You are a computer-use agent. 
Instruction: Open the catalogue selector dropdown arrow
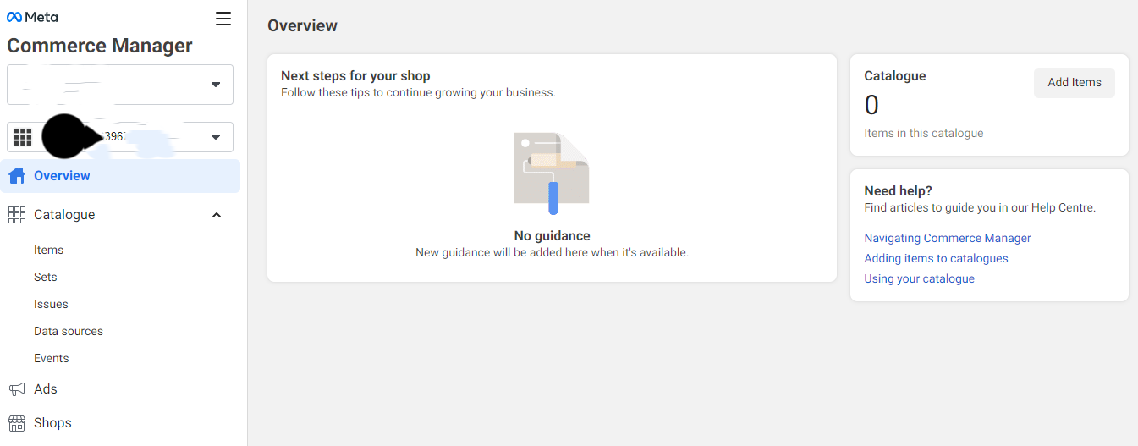(216, 137)
